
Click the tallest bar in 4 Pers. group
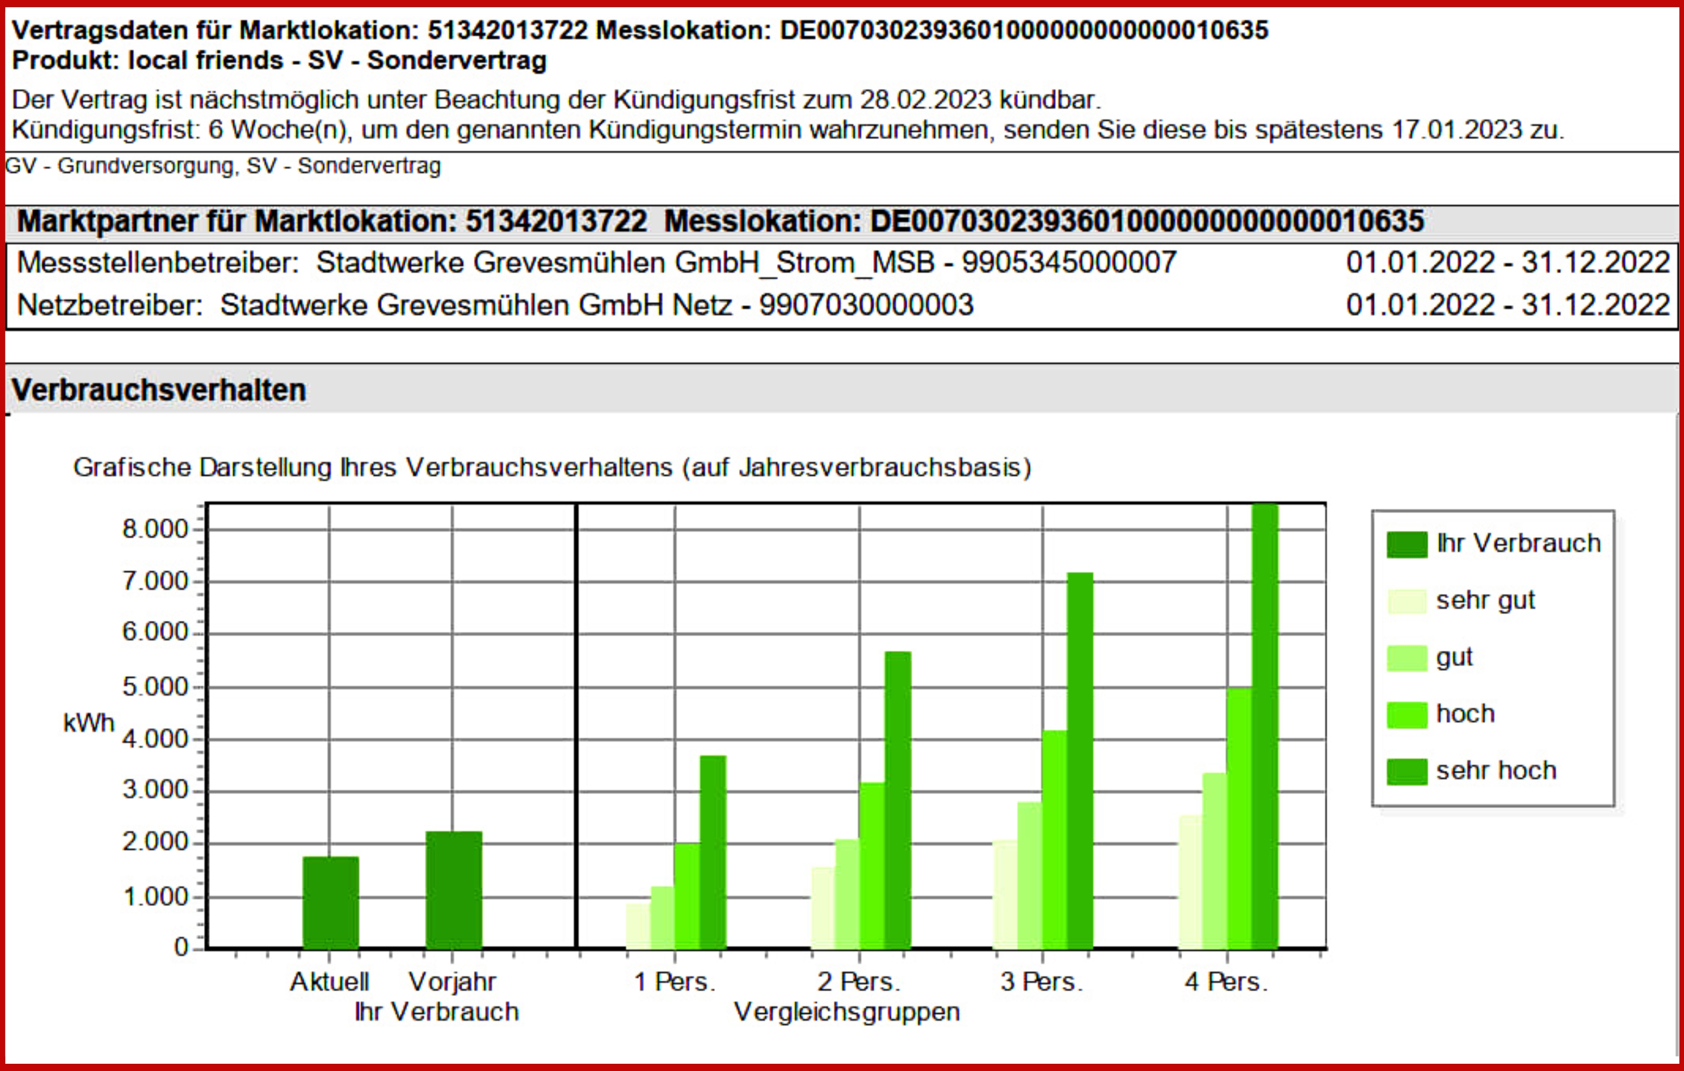(1264, 727)
